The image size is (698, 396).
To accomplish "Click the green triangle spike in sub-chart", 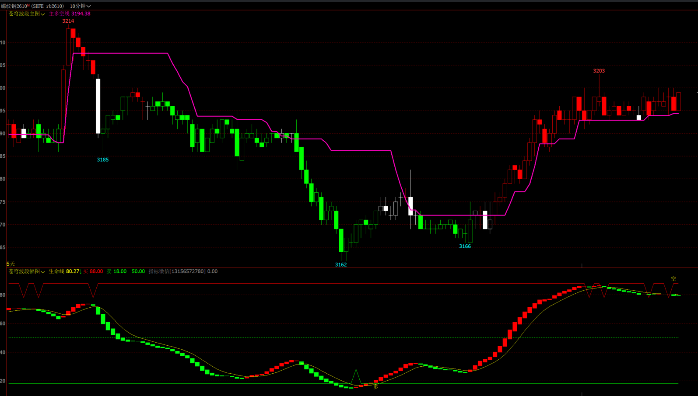I will pos(356,376).
